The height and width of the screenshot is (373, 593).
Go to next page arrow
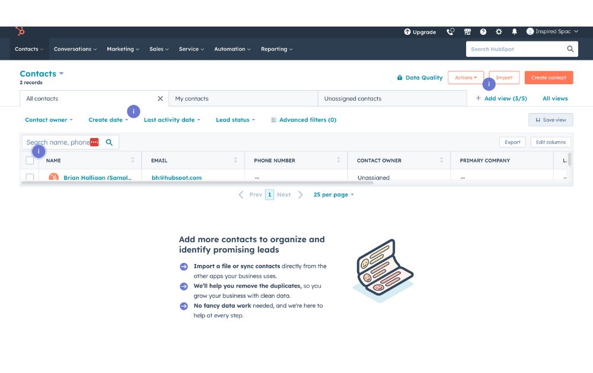click(300, 195)
